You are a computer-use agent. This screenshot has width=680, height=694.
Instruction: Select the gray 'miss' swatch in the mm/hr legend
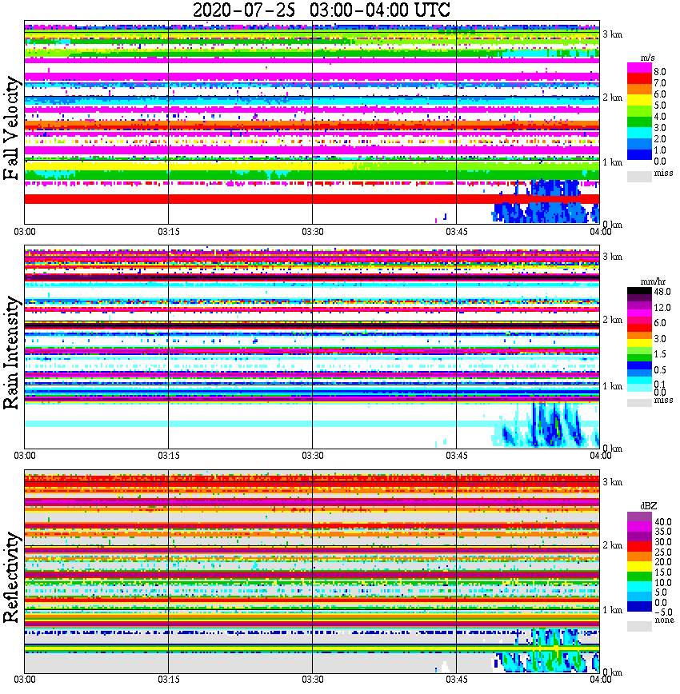639,402
